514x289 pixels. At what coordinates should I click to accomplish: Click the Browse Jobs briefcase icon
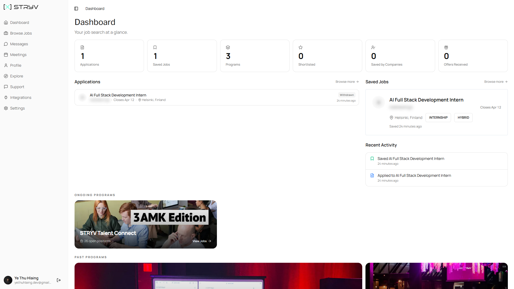click(6, 33)
